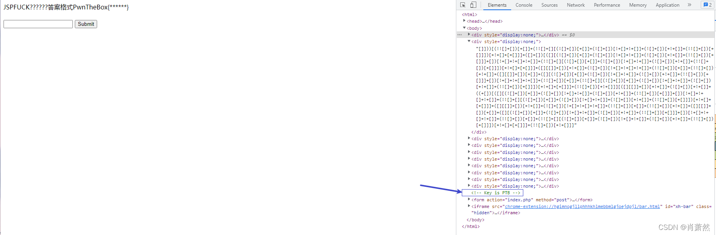Expand the form index.php node

[469, 200]
